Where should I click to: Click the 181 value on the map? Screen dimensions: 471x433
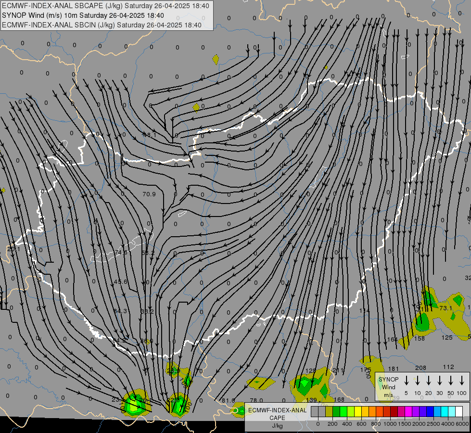point(394,369)
